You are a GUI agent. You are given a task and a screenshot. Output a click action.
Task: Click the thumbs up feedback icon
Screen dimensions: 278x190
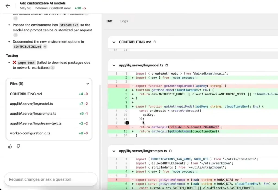click(x=10, y=146)
